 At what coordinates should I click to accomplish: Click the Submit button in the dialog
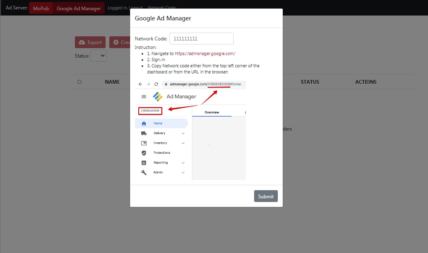[x=266, y=196]
